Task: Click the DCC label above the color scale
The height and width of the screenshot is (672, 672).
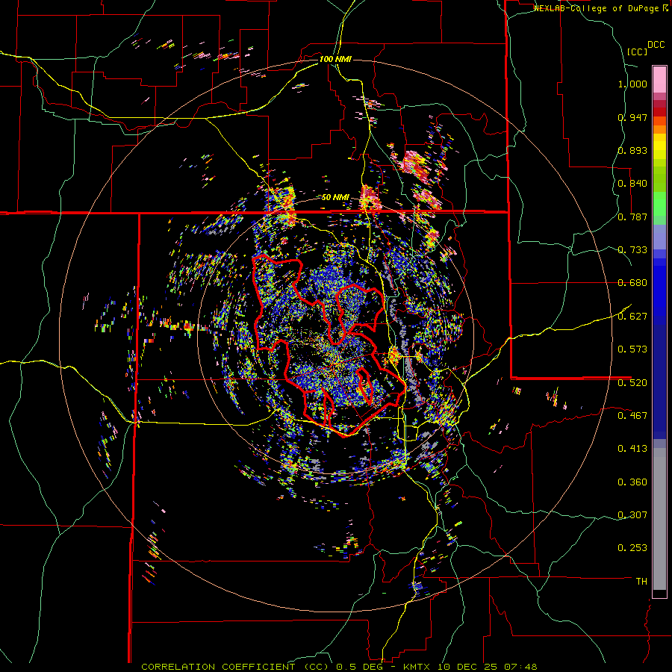Action: coord(656,45)
